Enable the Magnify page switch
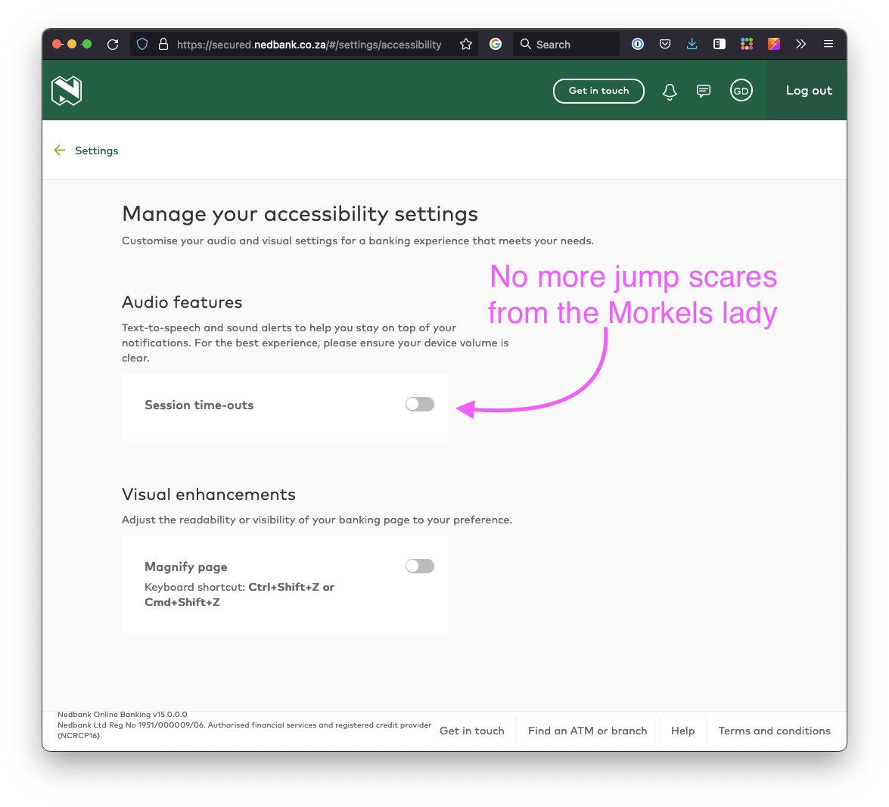 [x=420, y=566]
